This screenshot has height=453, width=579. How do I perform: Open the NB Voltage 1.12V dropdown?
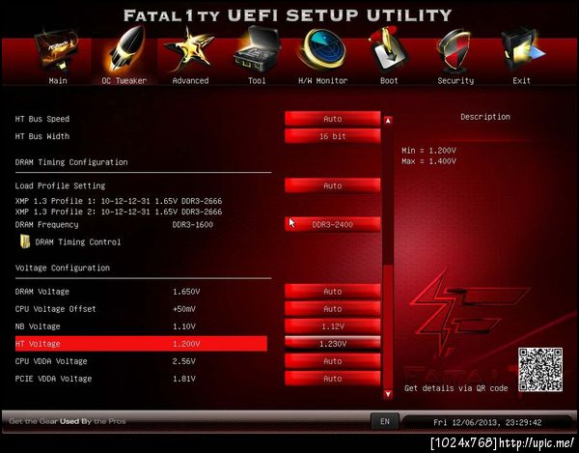332,326
